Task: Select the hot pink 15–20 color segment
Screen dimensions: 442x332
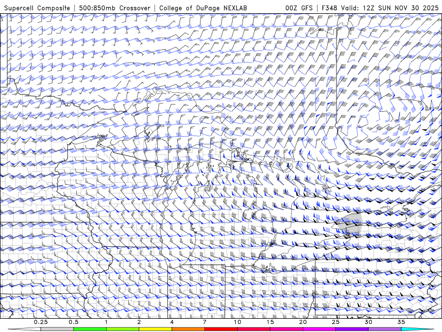Action: [x=286, y=329]
